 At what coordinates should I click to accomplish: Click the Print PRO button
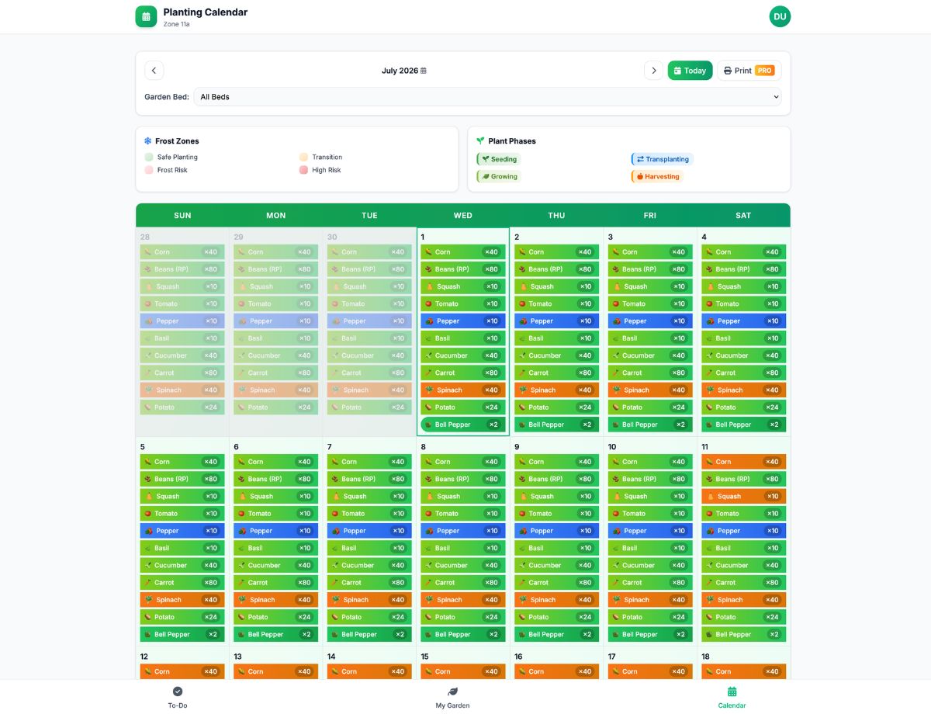coord(749,71)
